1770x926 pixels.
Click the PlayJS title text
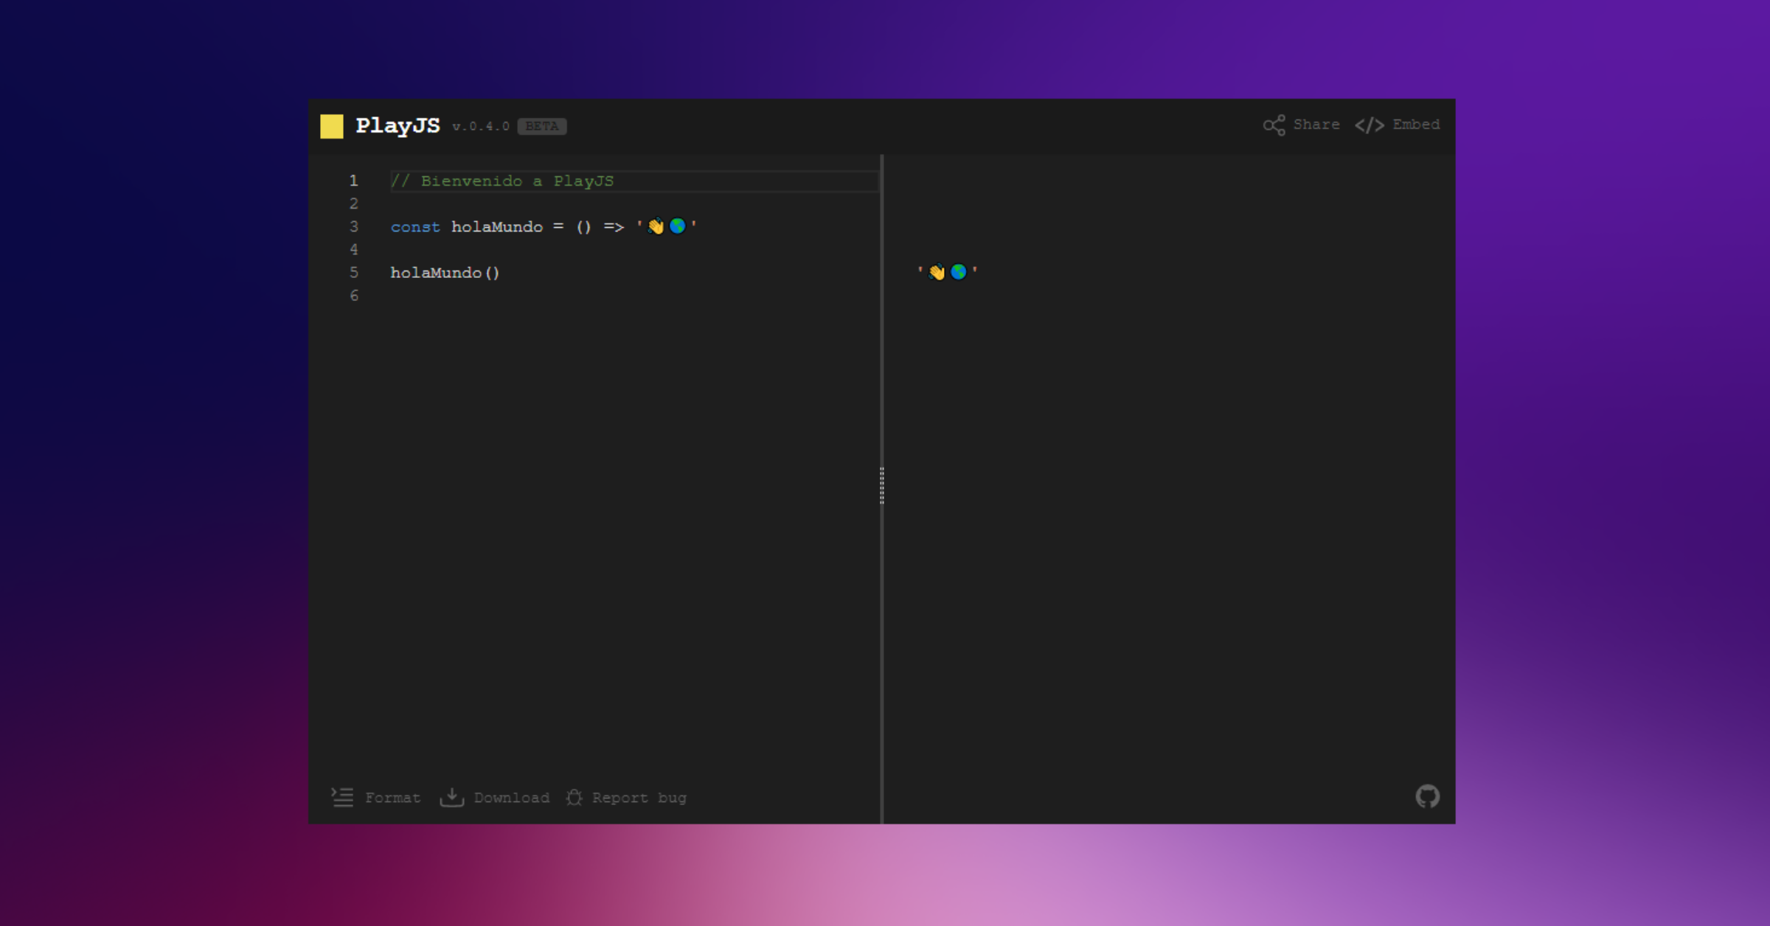pyautogui.click(x=399, y=125)
